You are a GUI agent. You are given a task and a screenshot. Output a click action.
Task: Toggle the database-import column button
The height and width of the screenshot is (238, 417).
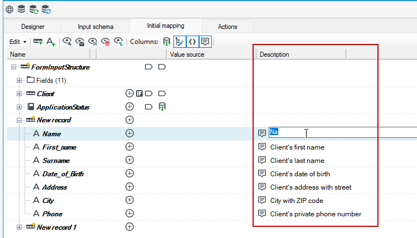167,42
